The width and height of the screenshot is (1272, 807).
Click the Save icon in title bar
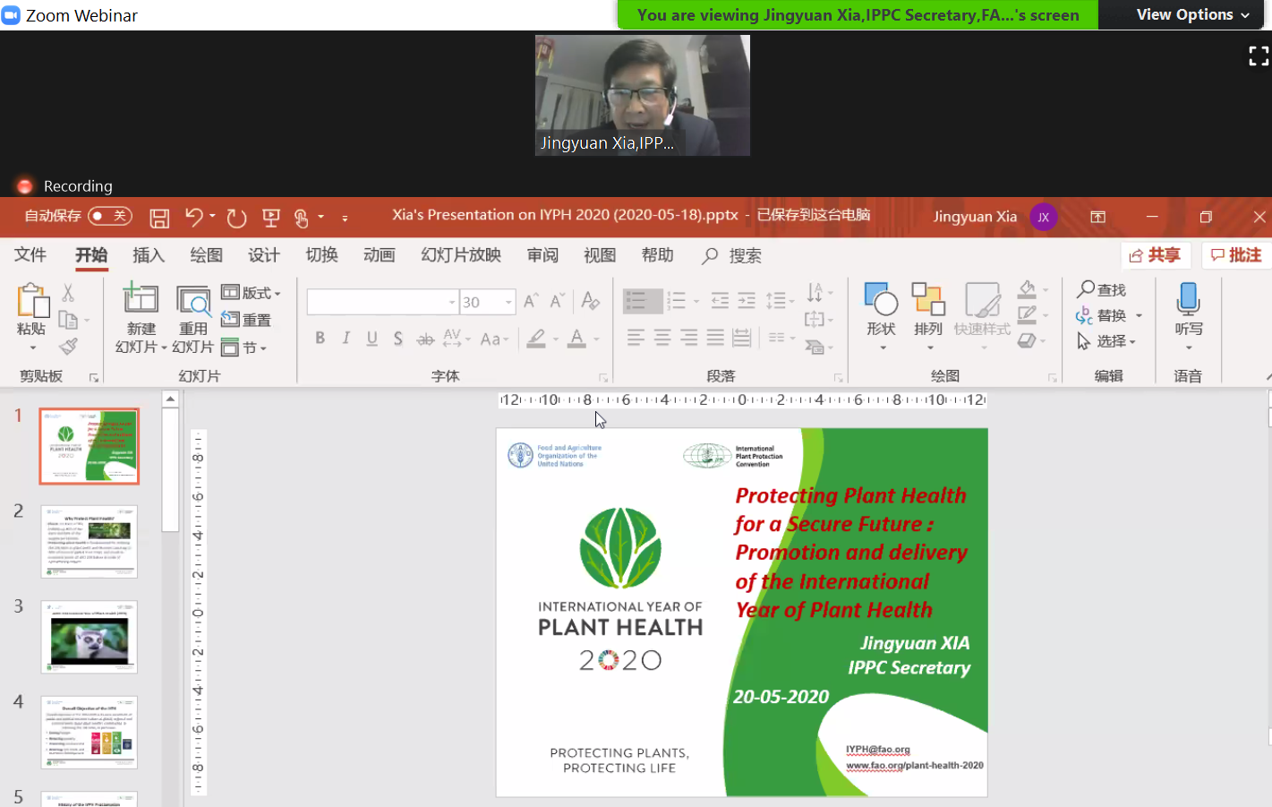click(159, 218)
